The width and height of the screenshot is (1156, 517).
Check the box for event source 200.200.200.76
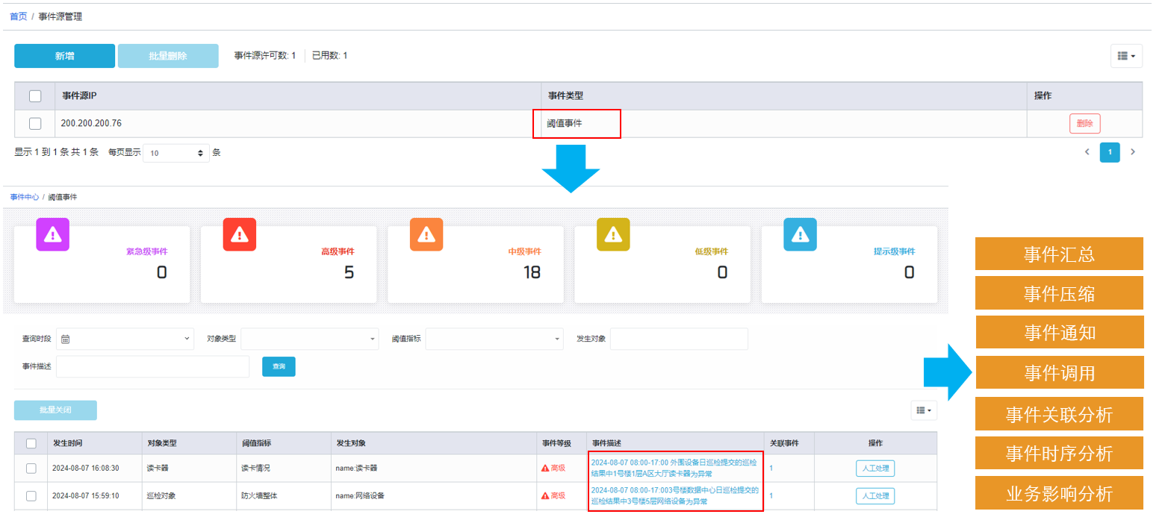(x=35, y=124)
